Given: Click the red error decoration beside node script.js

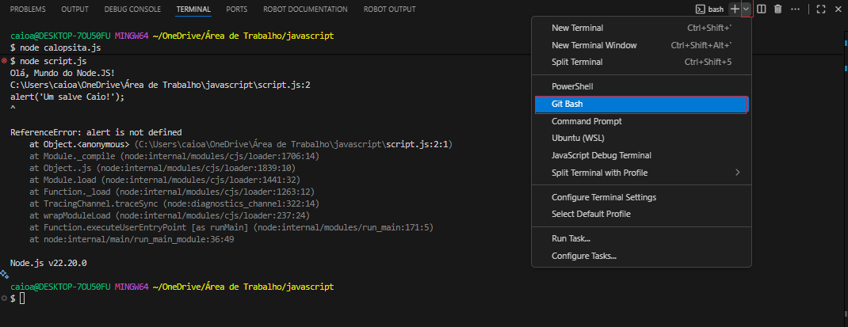Looking at the screenshot, I should point(5,60).
